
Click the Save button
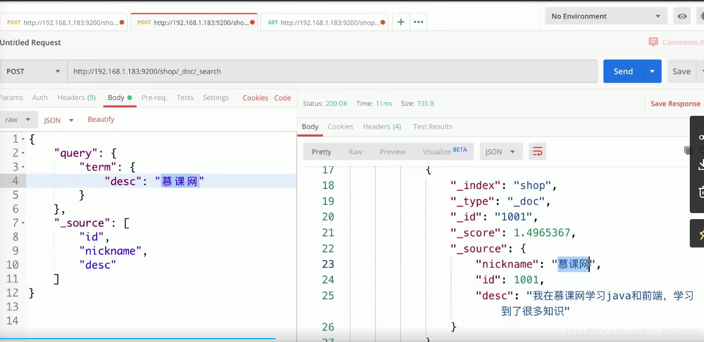682,71
